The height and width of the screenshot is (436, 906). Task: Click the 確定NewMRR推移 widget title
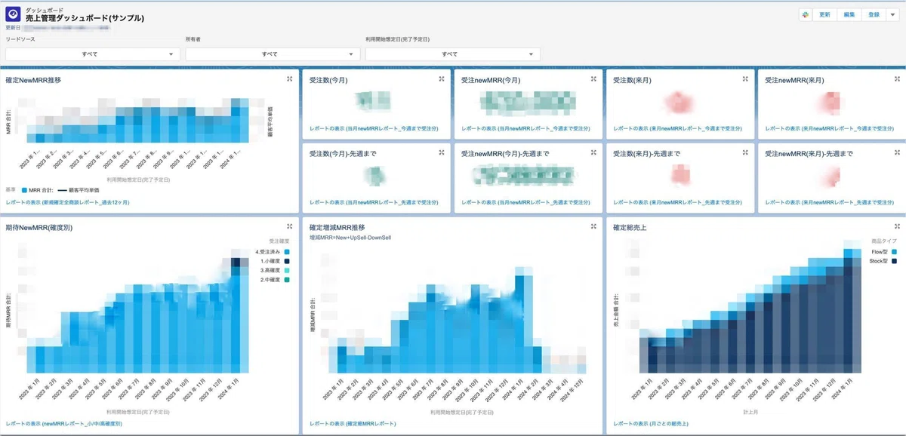(33, 79)
